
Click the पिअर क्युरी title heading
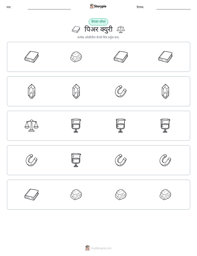click(98, 29)
